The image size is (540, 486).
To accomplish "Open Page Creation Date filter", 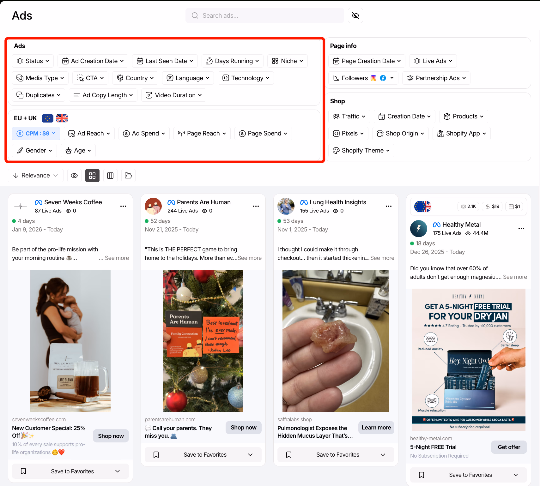I will pos(367,61).
